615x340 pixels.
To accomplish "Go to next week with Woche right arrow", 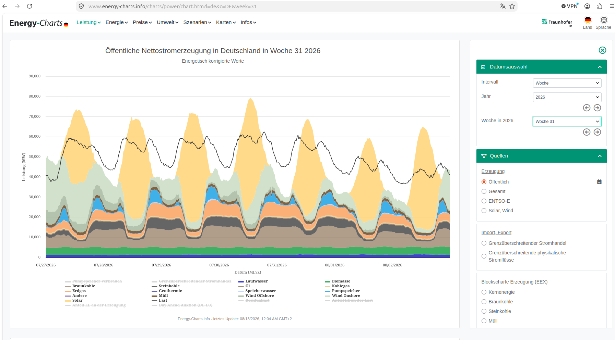I will 598,132.
